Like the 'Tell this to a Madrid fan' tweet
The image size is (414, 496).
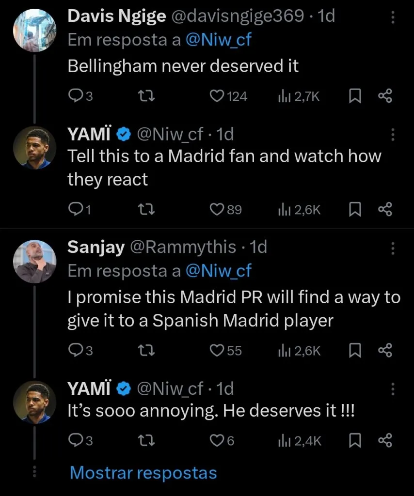pyautogui.click(x=216, y=209)
